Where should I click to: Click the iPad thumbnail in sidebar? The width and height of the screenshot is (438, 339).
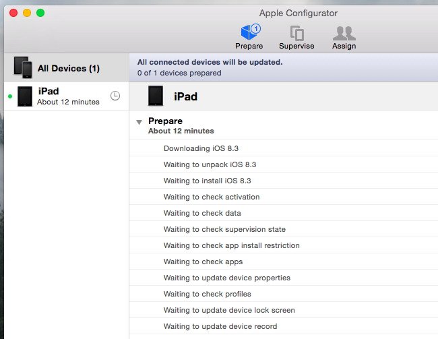[25, 96]
